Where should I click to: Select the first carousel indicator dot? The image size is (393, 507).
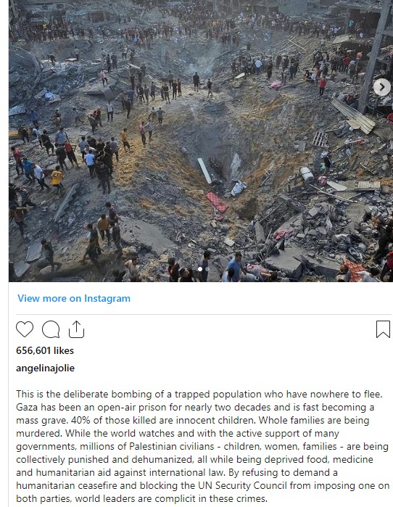click(200, 269)
